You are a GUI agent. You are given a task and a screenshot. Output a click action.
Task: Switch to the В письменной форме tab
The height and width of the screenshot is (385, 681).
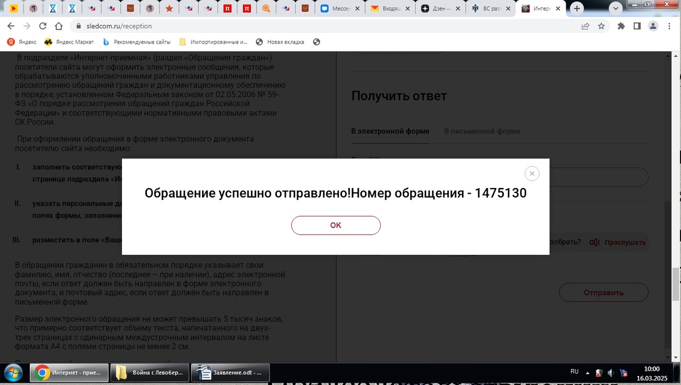[x=482, y=131]
